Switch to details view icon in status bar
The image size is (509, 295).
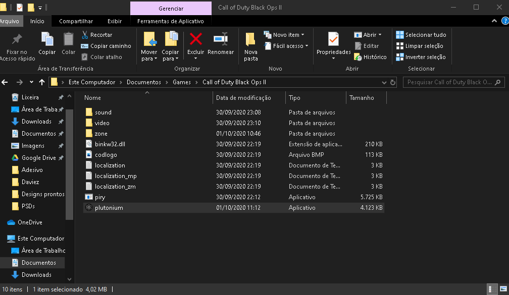(x=492, y=289)
